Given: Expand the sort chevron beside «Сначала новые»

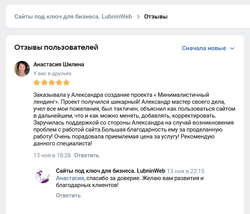Looking at the screenshot, I should 232,49.
